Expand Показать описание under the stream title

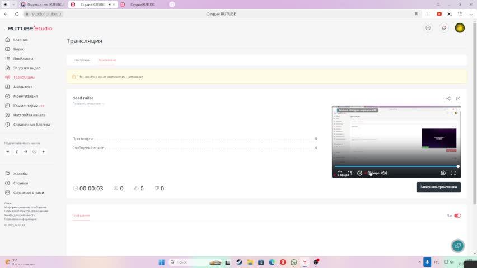(88, 104)
